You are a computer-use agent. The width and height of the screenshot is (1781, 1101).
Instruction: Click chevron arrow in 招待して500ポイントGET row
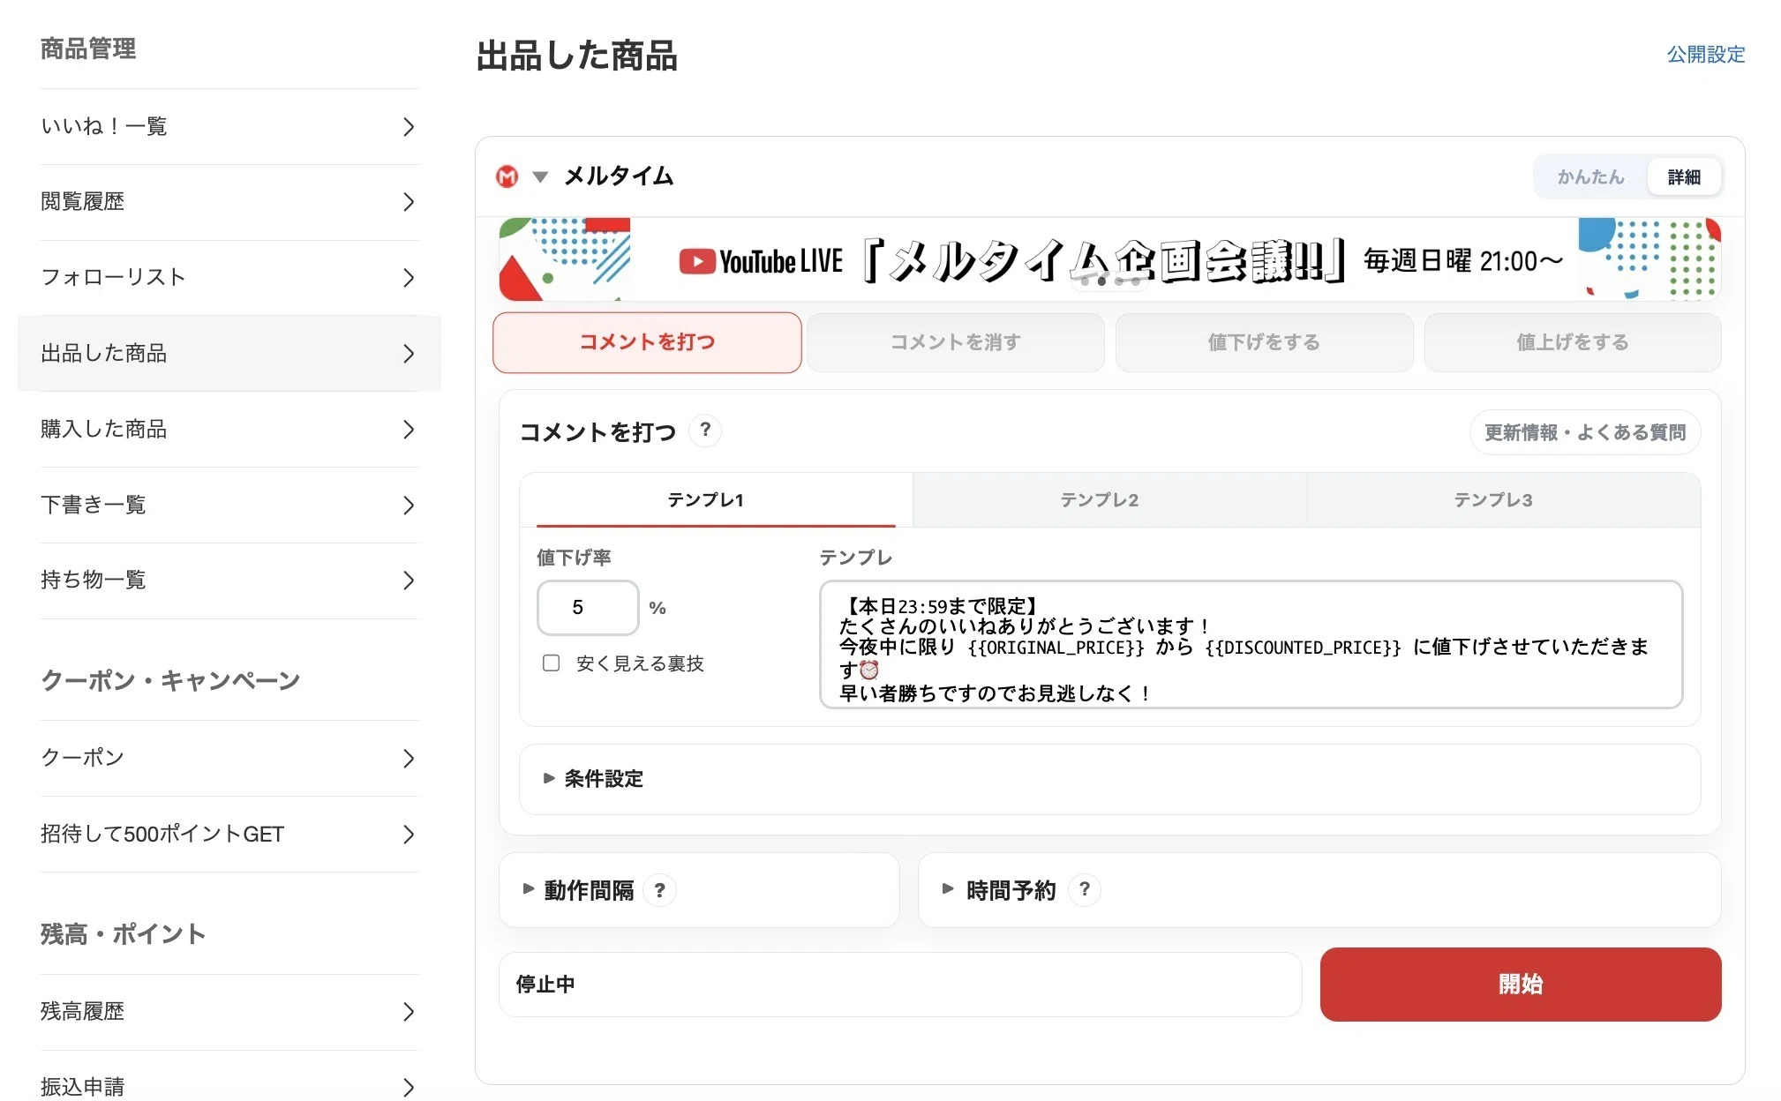click(x=408, y=835)
